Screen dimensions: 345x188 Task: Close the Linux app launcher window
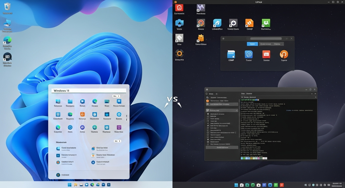pos(291,38)
